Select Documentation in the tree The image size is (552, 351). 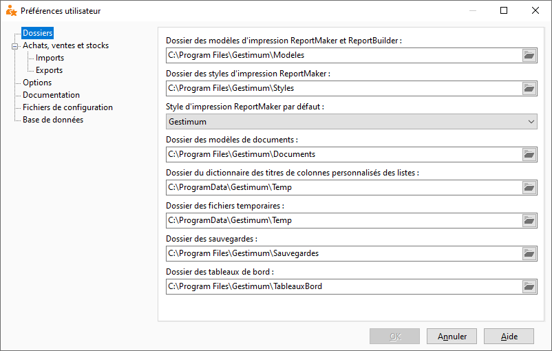pos(51,95)
